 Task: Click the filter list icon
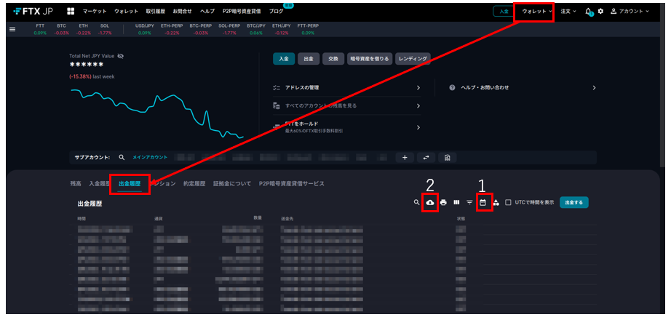point(469,202)
